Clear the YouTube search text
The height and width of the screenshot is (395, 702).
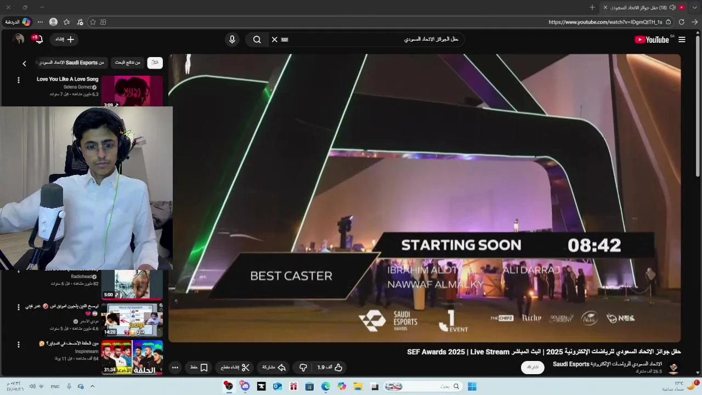point(274,39)
